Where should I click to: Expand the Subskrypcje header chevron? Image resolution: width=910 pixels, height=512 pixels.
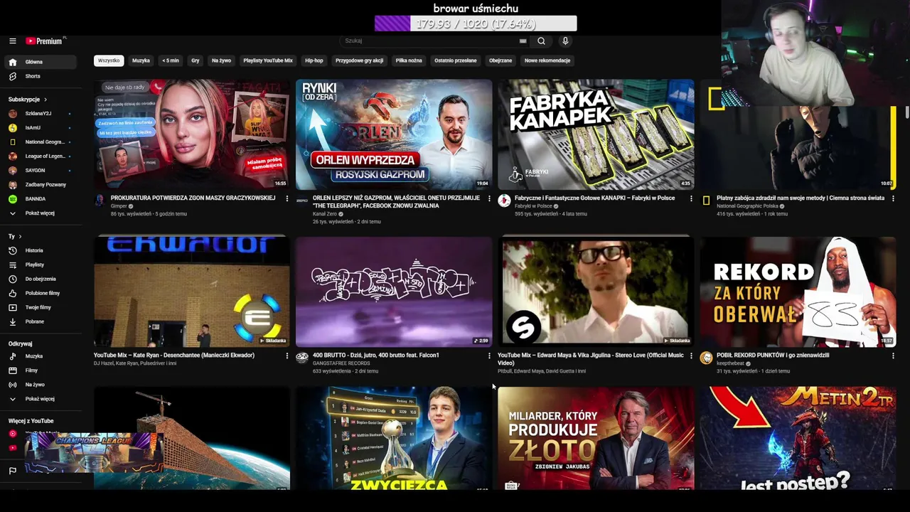(x=45, y=100)
